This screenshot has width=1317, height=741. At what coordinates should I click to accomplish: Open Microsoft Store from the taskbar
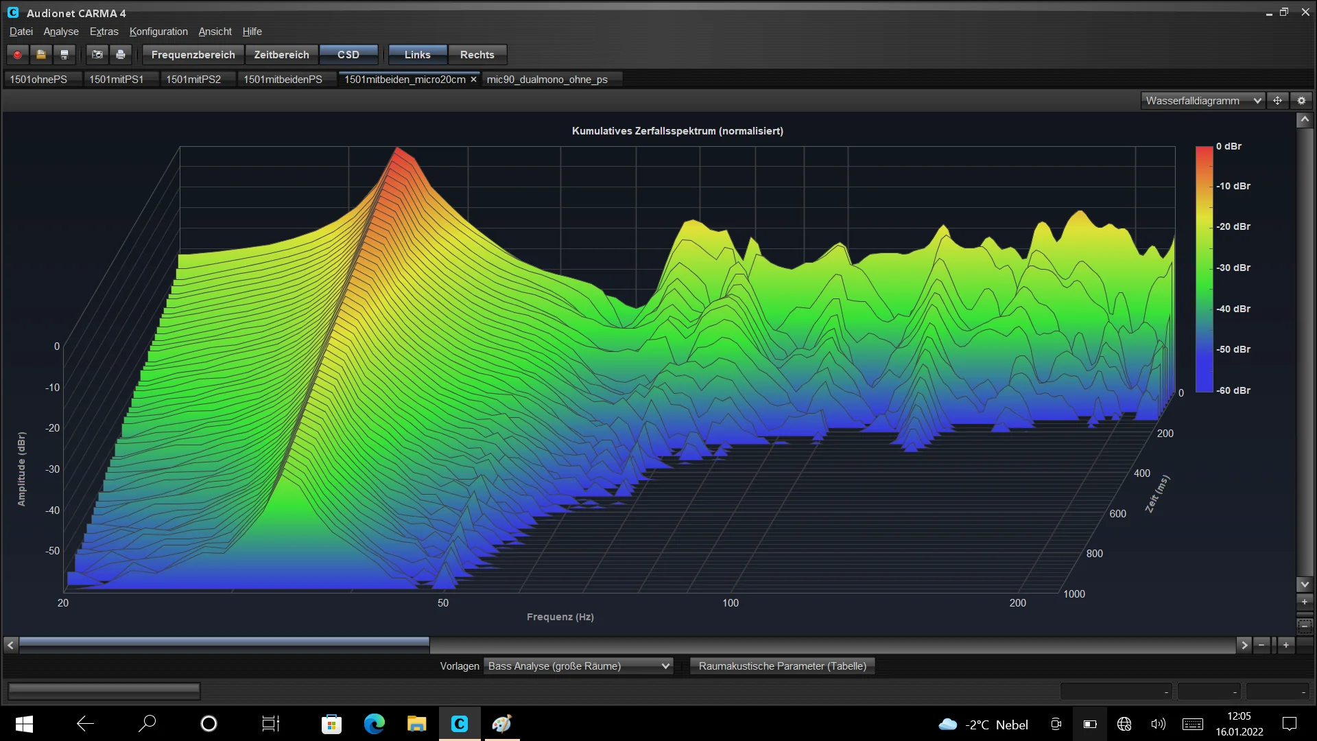332,724
